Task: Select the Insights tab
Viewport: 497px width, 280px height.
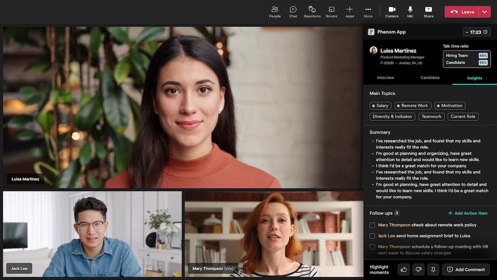Action: coord(474,78)
